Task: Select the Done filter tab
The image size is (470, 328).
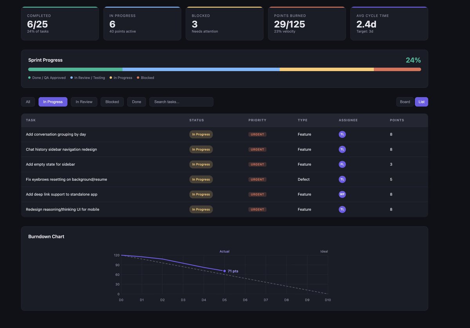Action: [x=137, y=102]
